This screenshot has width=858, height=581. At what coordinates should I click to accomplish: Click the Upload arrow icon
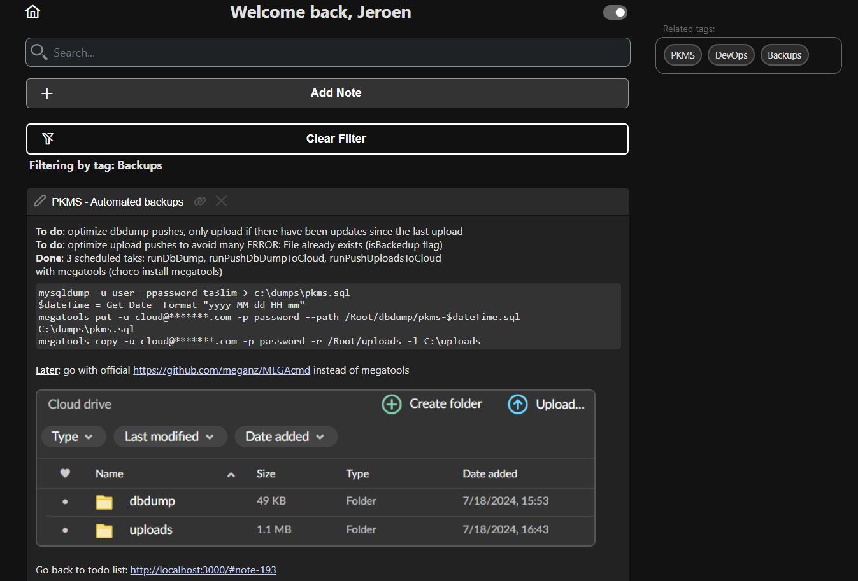[518, 404]
